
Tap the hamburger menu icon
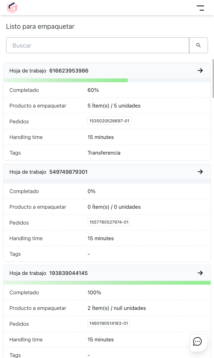(201, 8)
